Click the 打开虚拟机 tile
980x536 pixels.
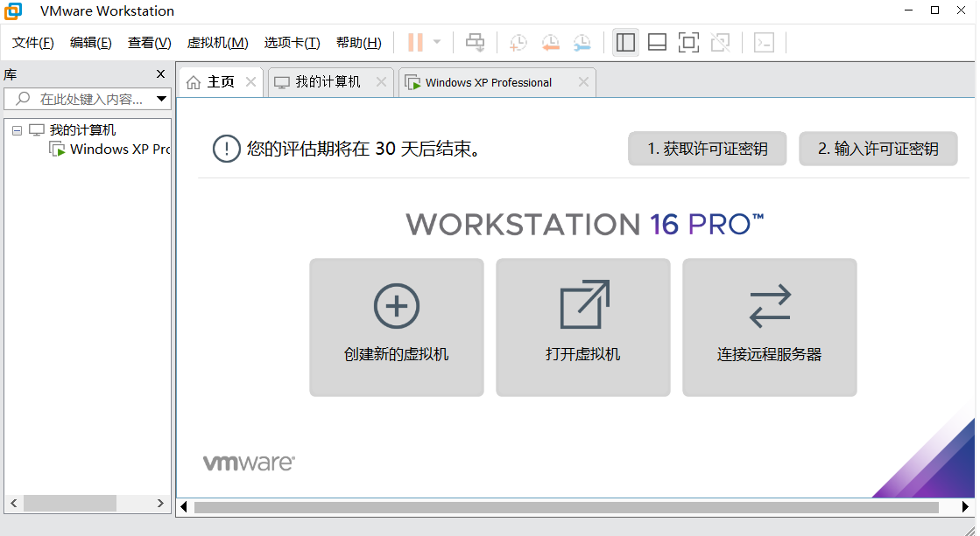click(583, 328)
